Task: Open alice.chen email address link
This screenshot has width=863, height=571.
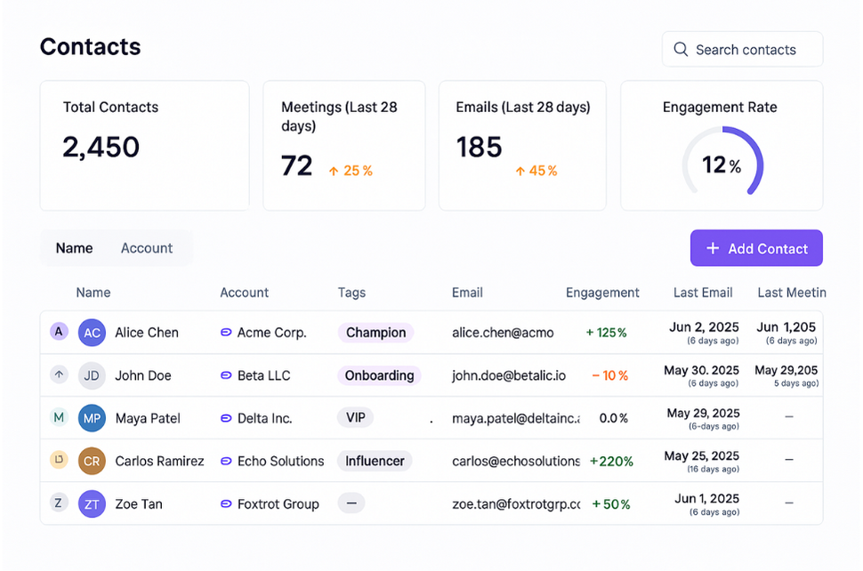Action: coord(503,333)
